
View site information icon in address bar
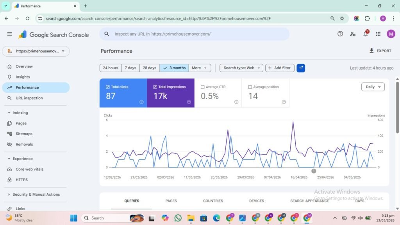[40, 18]
